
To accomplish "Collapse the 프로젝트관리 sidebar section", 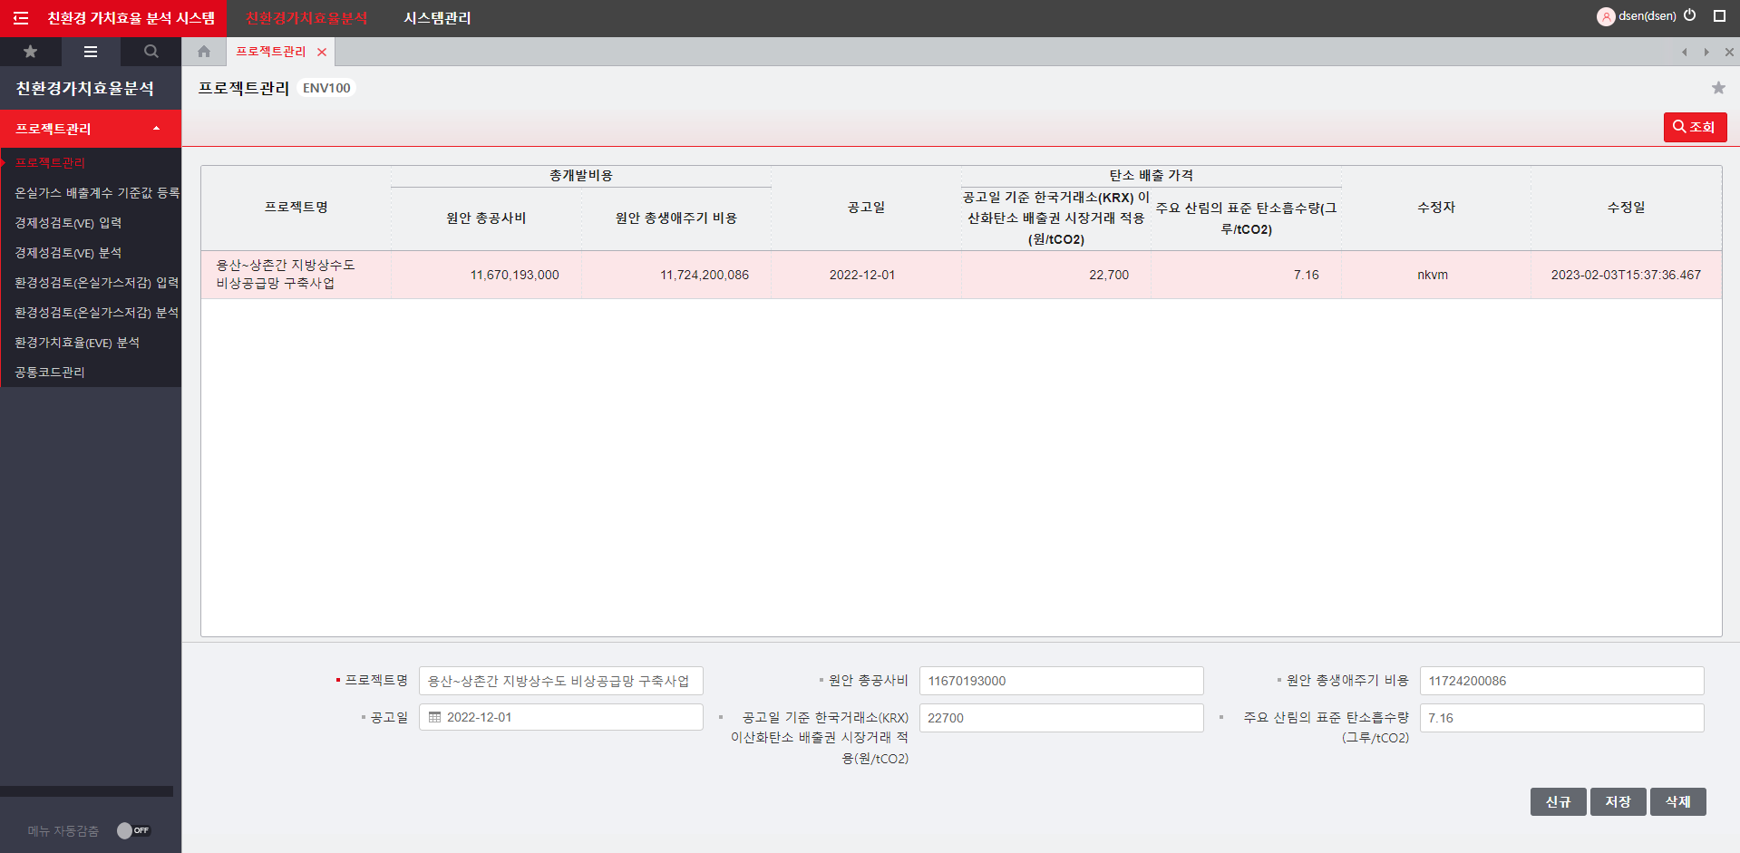I will coord(156,129).
